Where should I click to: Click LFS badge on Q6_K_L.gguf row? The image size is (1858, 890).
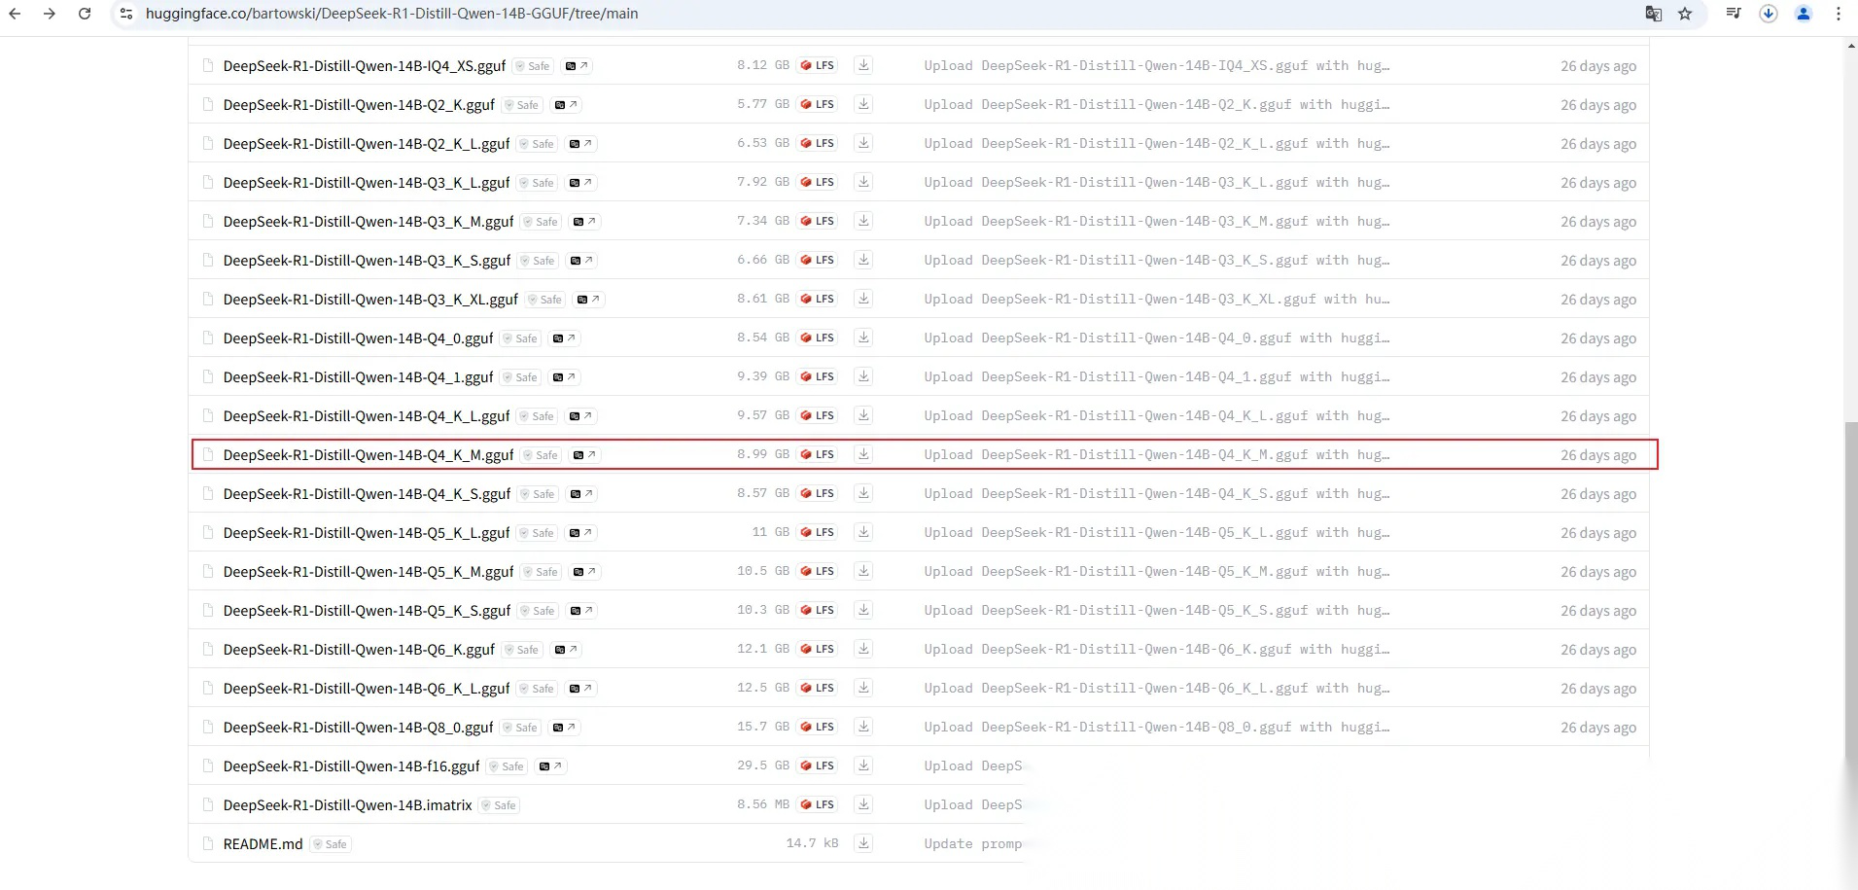(x=818, y=688)
